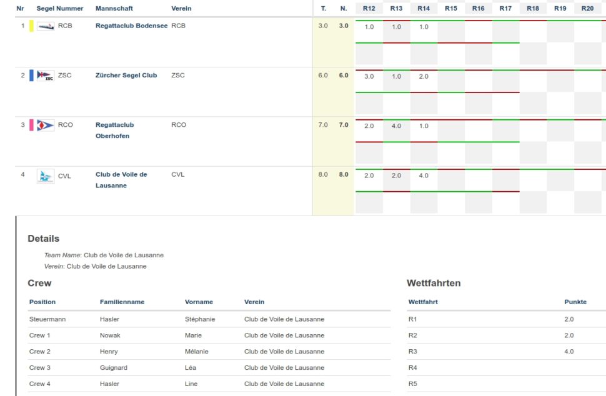Click the yellow color marker for RCB

pyautogui.click(x=31, y=26)
